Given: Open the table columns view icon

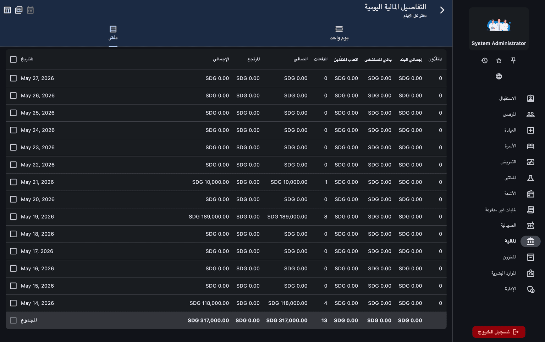Looking at the screenshot, I should click(7, 10).
